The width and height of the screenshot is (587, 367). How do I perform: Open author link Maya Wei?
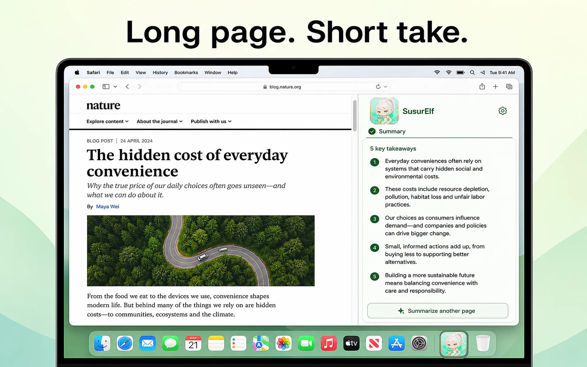click(108, 206)
